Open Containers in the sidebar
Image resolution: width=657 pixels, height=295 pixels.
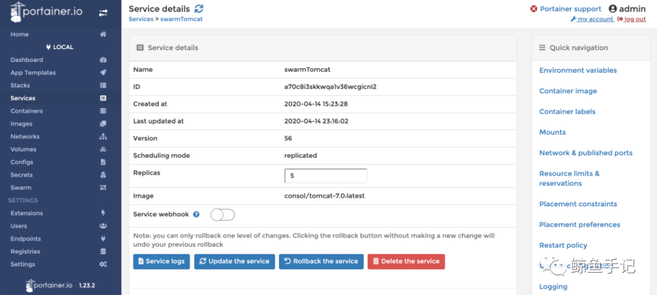coord(27,111)
